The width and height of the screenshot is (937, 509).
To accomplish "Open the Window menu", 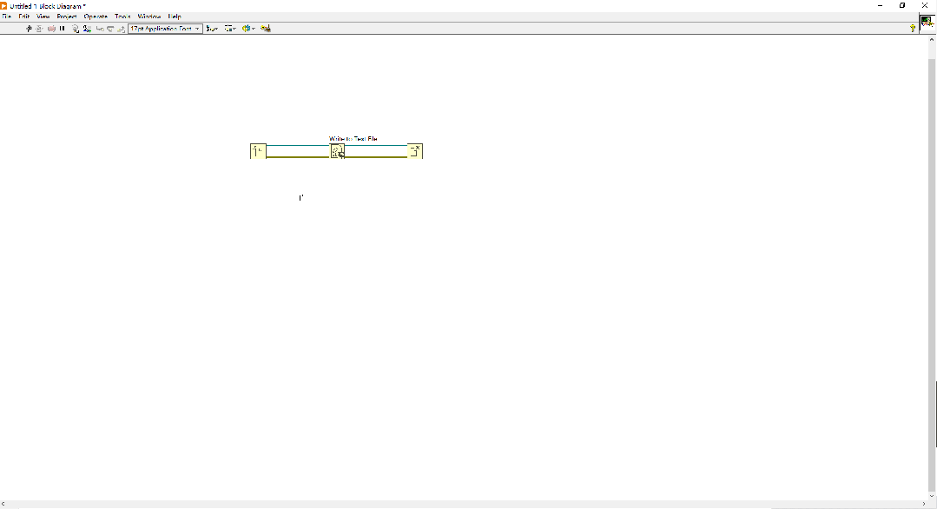I will click(x=149, y=17).
